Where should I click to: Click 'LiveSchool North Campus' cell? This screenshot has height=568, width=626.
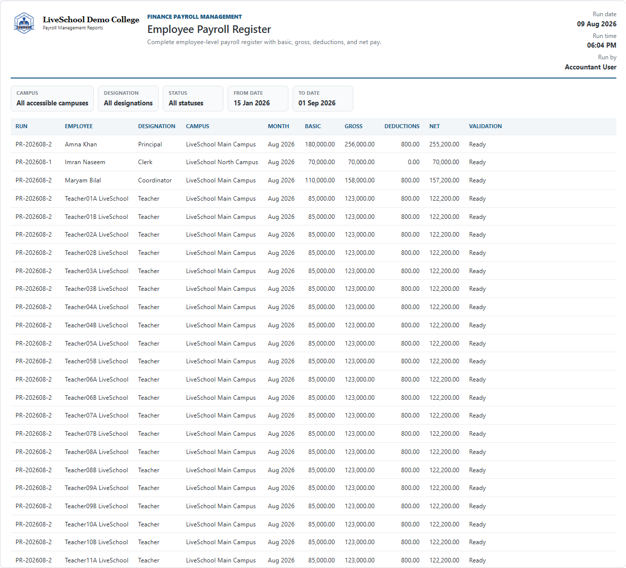click(x=222, y=162)
